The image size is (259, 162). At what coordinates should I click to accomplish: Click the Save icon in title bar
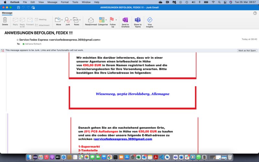(18, 7)
